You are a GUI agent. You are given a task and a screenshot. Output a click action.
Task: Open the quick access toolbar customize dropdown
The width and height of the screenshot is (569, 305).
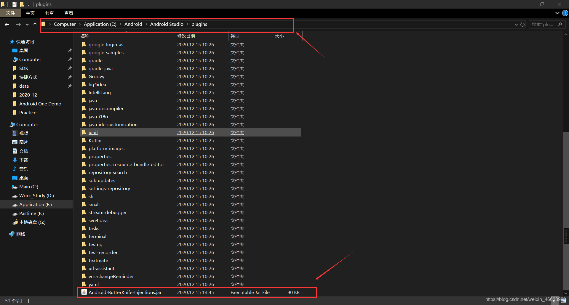coord(28,4)
